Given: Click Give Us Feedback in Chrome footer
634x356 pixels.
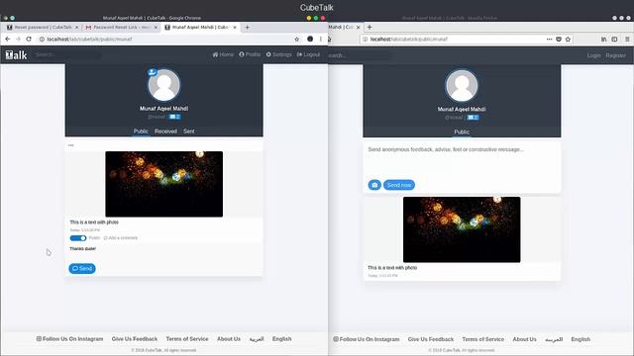Looking at the screenshot, I should point(135,339).
